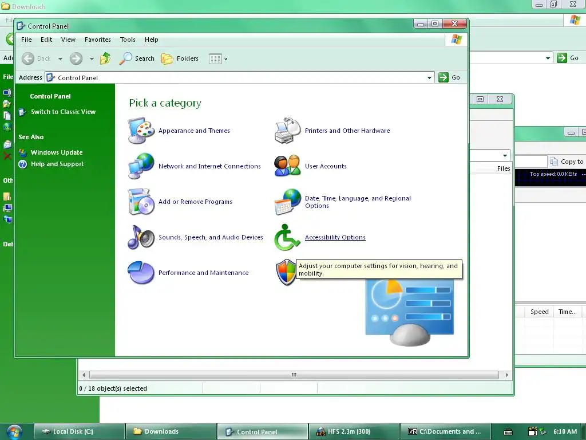The height and width of the screenshot is (440, 586).
Task: Click Appearance and Themes link
Action: pos(194,131)
